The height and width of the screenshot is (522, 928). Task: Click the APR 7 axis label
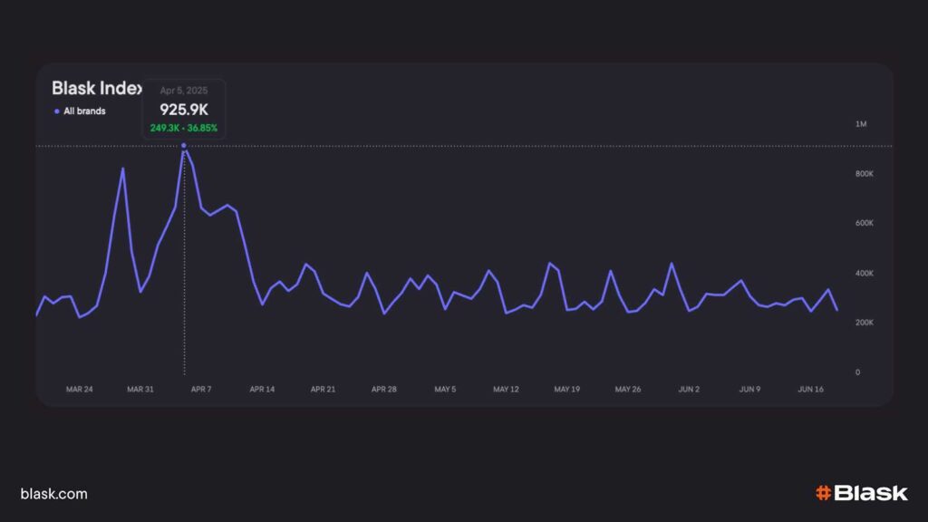(201, 389)
